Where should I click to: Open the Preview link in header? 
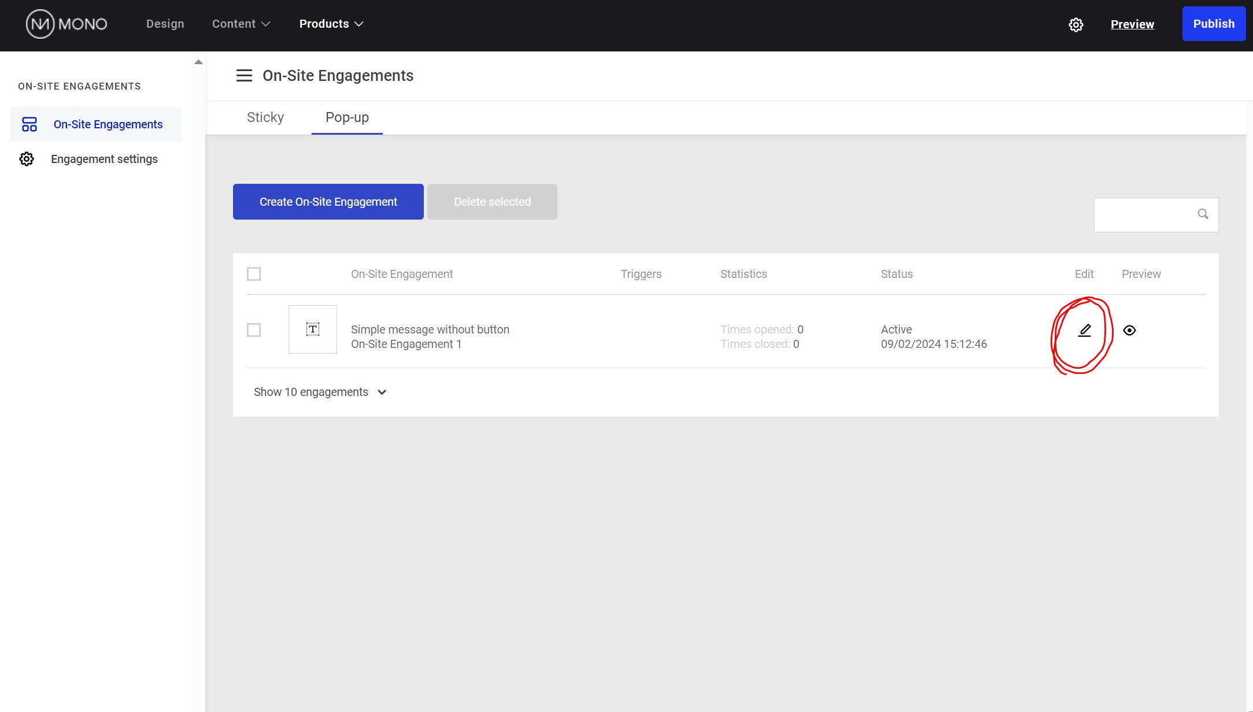(1132, 24)
